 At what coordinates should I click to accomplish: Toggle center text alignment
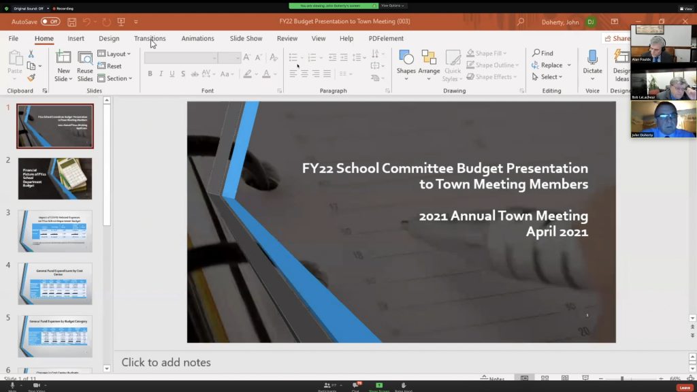[x=304, y=73]
